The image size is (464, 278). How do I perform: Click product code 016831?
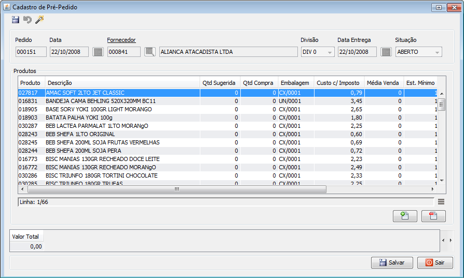28,101
